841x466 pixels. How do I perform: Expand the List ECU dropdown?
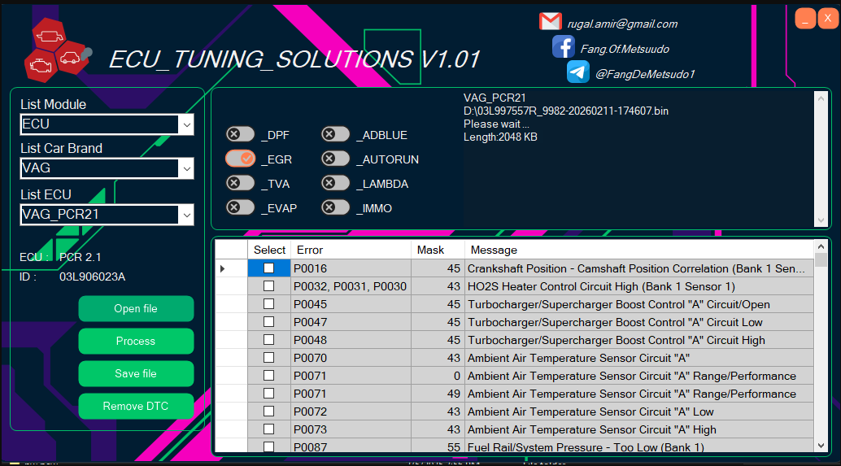187,215
